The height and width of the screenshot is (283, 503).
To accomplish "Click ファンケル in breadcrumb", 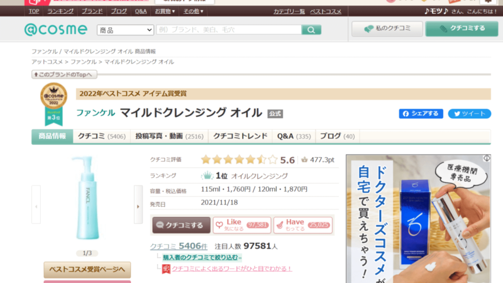I will 84,62.
